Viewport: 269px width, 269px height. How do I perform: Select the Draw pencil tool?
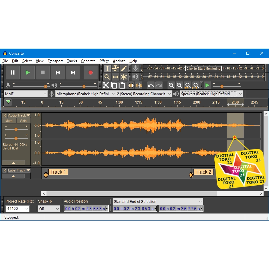124,69
